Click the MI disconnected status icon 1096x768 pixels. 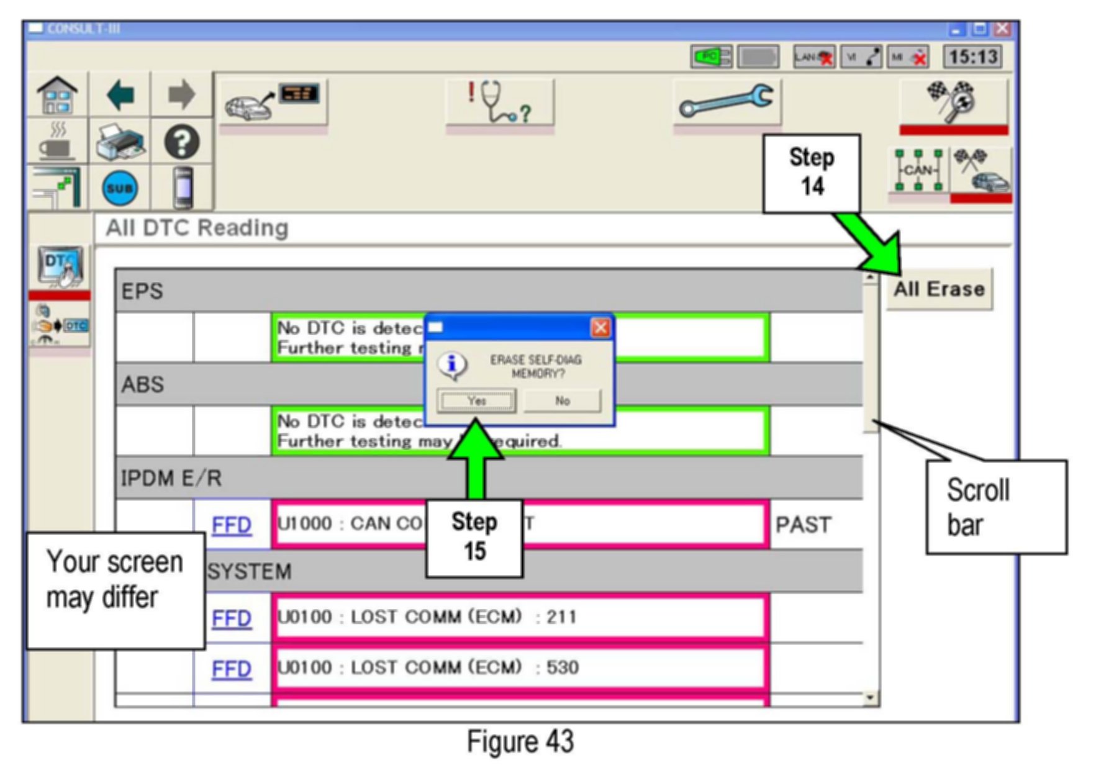click(908, 57)
